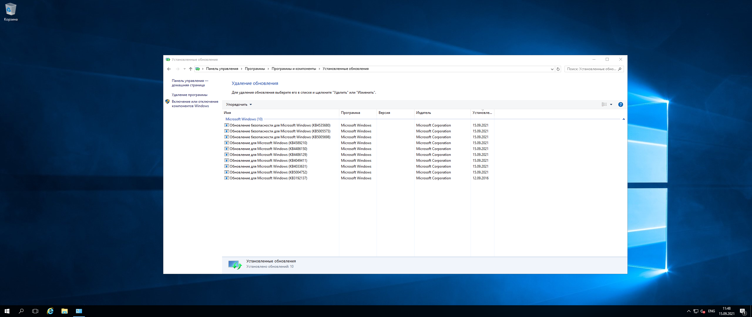Select update KB4049411 row

coord(359,161)
